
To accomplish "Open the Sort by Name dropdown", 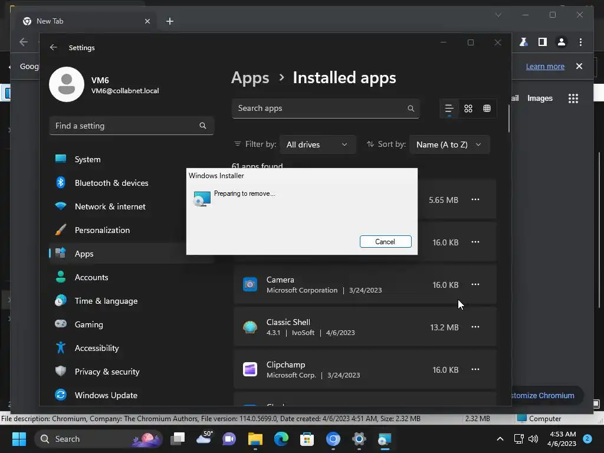I will (449, 145).
